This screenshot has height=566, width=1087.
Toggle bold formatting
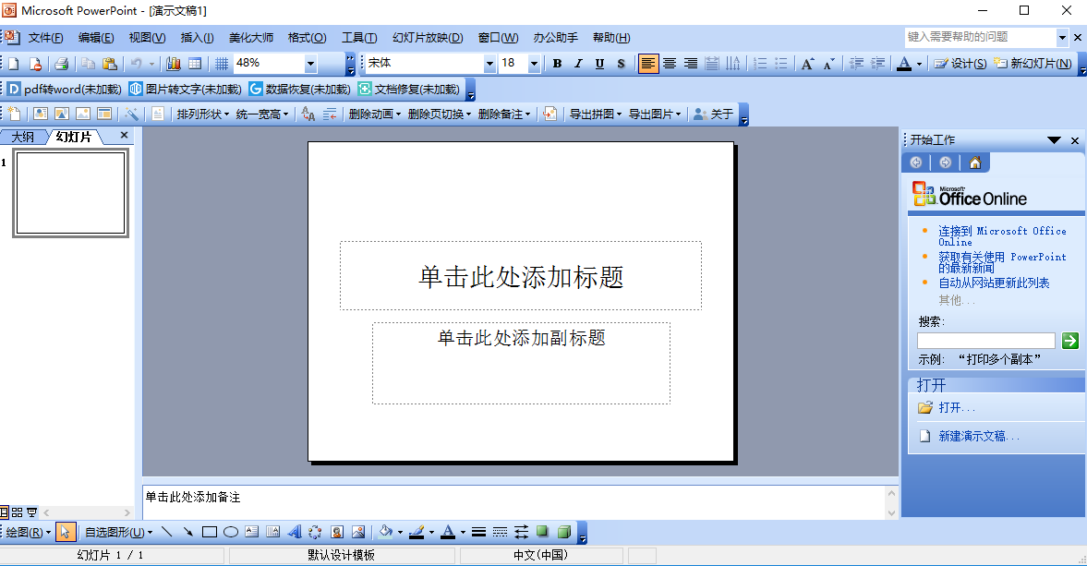tap(557, 64)
